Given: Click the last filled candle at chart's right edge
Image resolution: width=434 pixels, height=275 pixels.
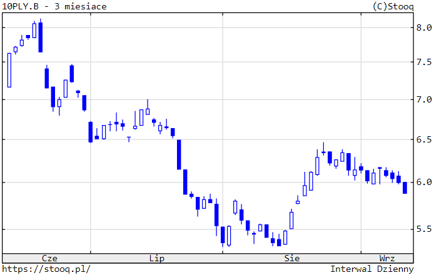Looking at the screenshot, I should pos(405,187).
